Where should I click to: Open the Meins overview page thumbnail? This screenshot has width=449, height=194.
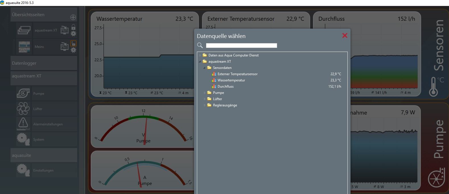pyautogui.click(x=24, y=47)
